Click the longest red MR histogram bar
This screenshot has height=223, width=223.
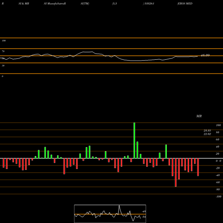pos(176,173)
